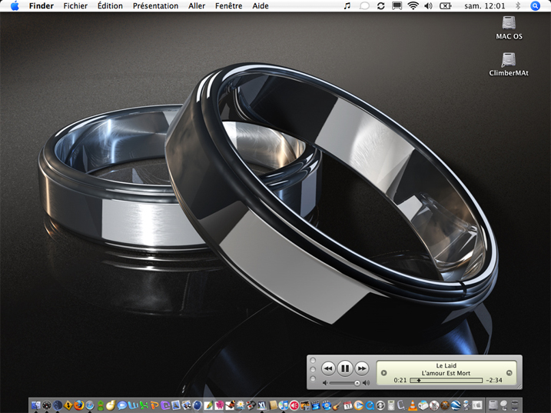The image size is (551, 413).
Task: Launch Firefox from the Dock
Action: 79,405
